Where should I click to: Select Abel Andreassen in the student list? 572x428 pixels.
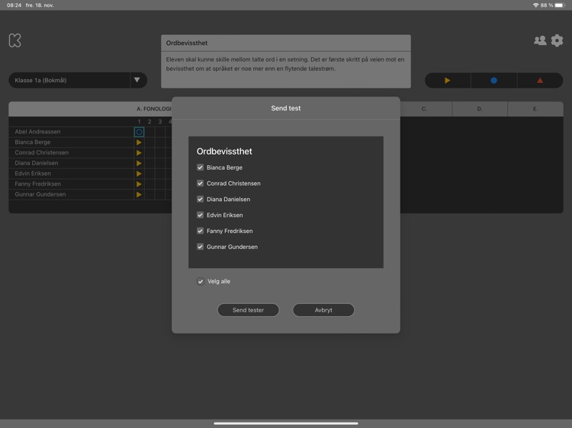37,132
